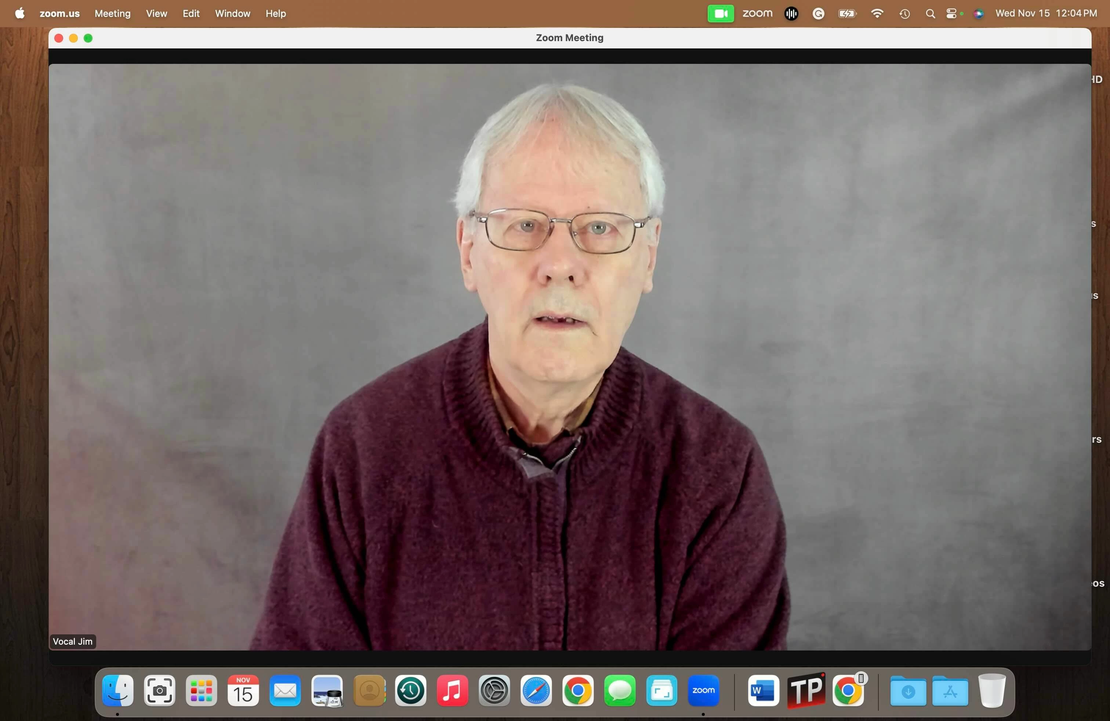This screenshot has height=721, width=1110.
Task: Open Zoom app in the Dock
Action: pos(703,690)
